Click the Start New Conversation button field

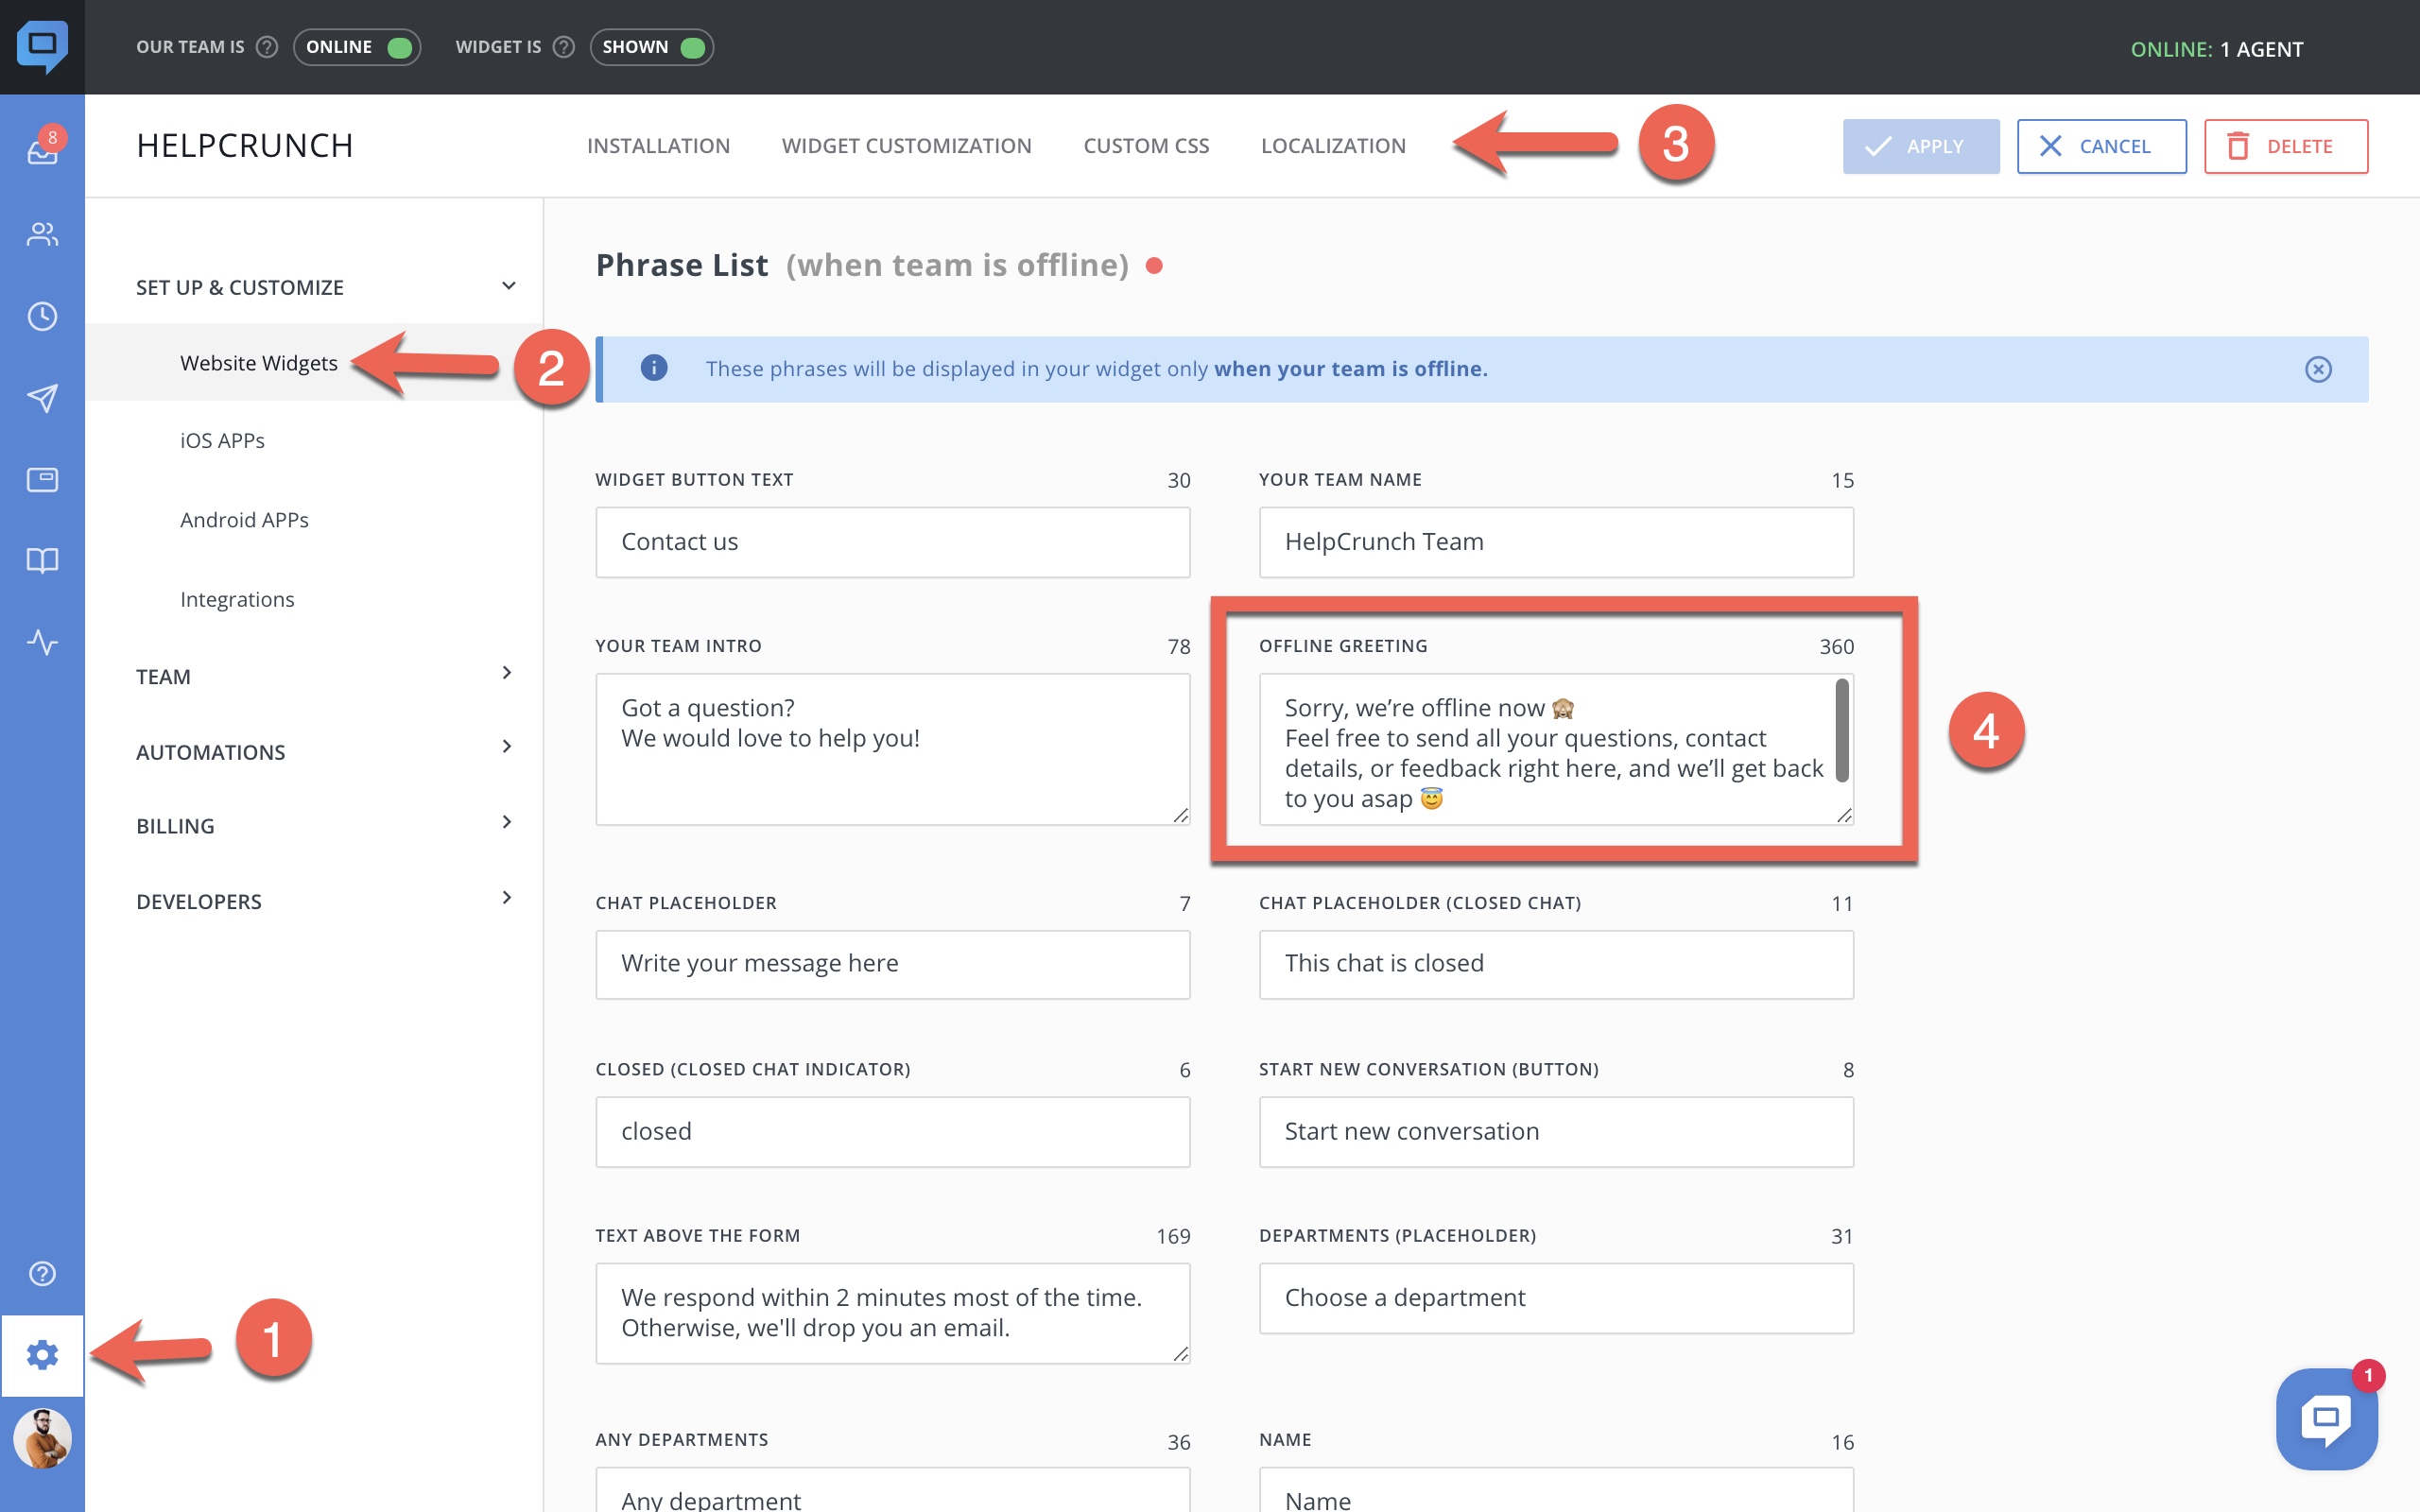point(1556,1132)
